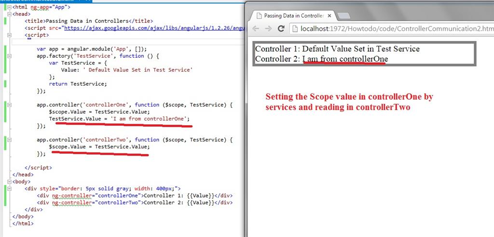Collapse the controllerTwo function block
This screenshot has width=494, height=237.
(x=9, y=140)
